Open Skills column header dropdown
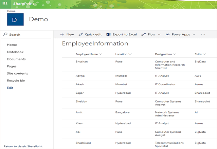Screen dimensions: 217x149 click(x=204, y=54)
